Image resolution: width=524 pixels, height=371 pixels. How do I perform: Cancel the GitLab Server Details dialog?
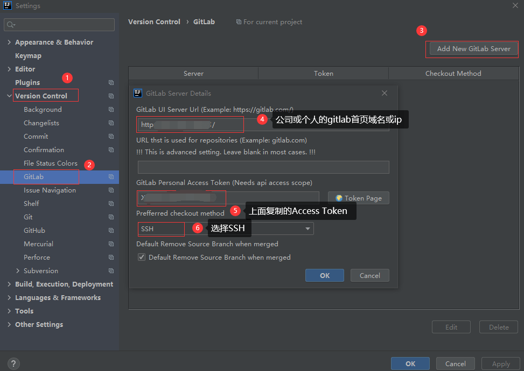pos(369,275)
